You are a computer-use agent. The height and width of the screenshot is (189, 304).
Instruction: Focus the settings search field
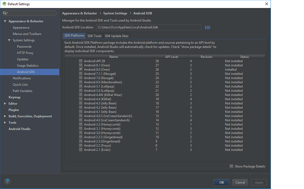tap(29, 13)
